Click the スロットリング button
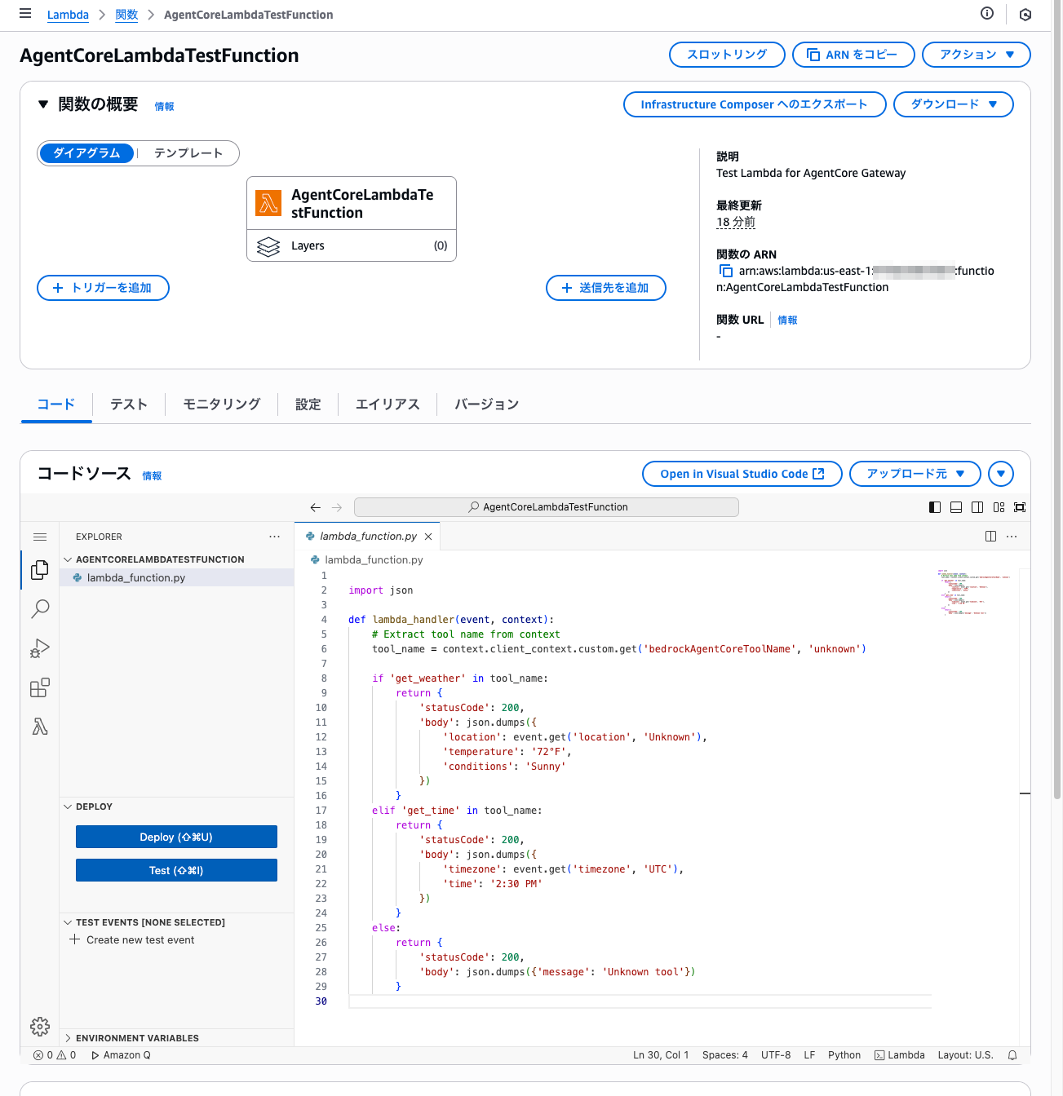 coord(727,55)
